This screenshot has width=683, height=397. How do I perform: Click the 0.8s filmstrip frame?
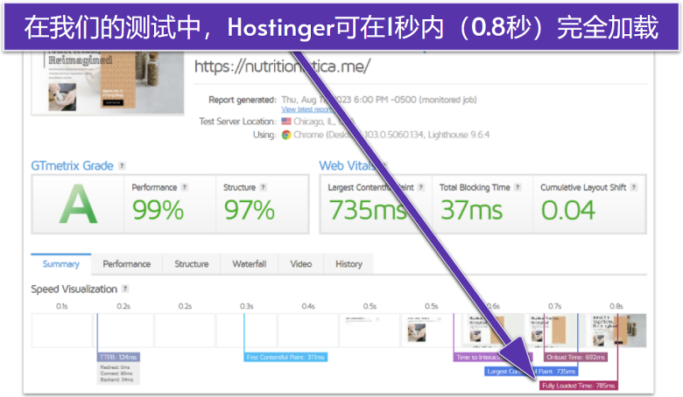point(616,331)
